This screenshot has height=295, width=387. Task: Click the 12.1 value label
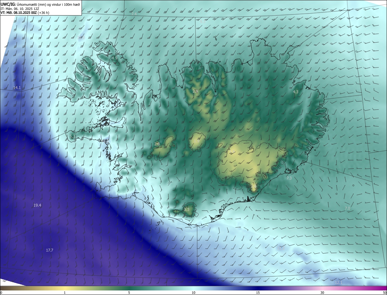[339, 283]
